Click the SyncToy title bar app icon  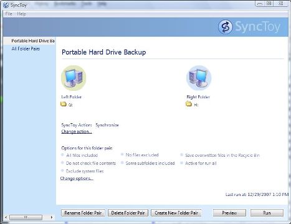pyautogui.click(x=6, y=5)
